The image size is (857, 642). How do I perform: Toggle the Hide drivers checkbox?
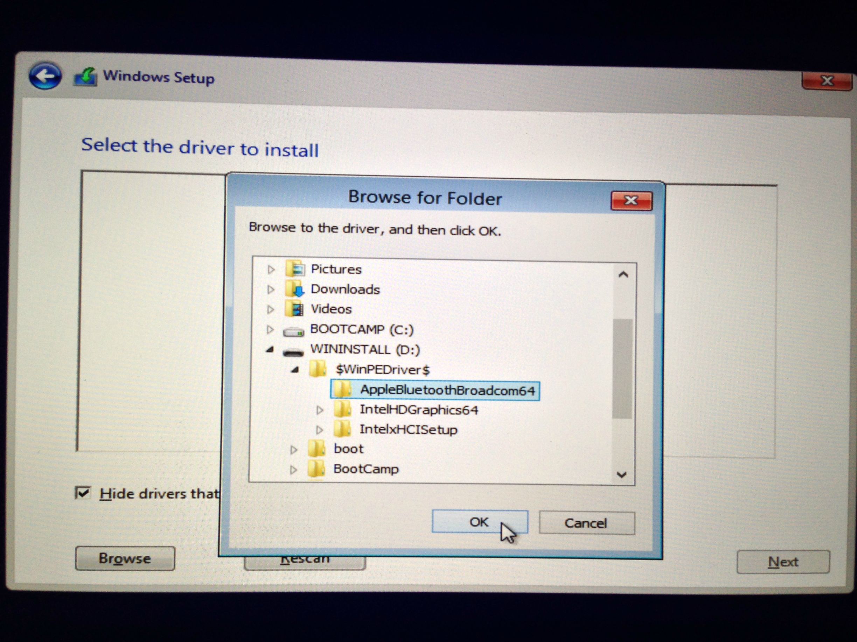[x=83, y=493]
